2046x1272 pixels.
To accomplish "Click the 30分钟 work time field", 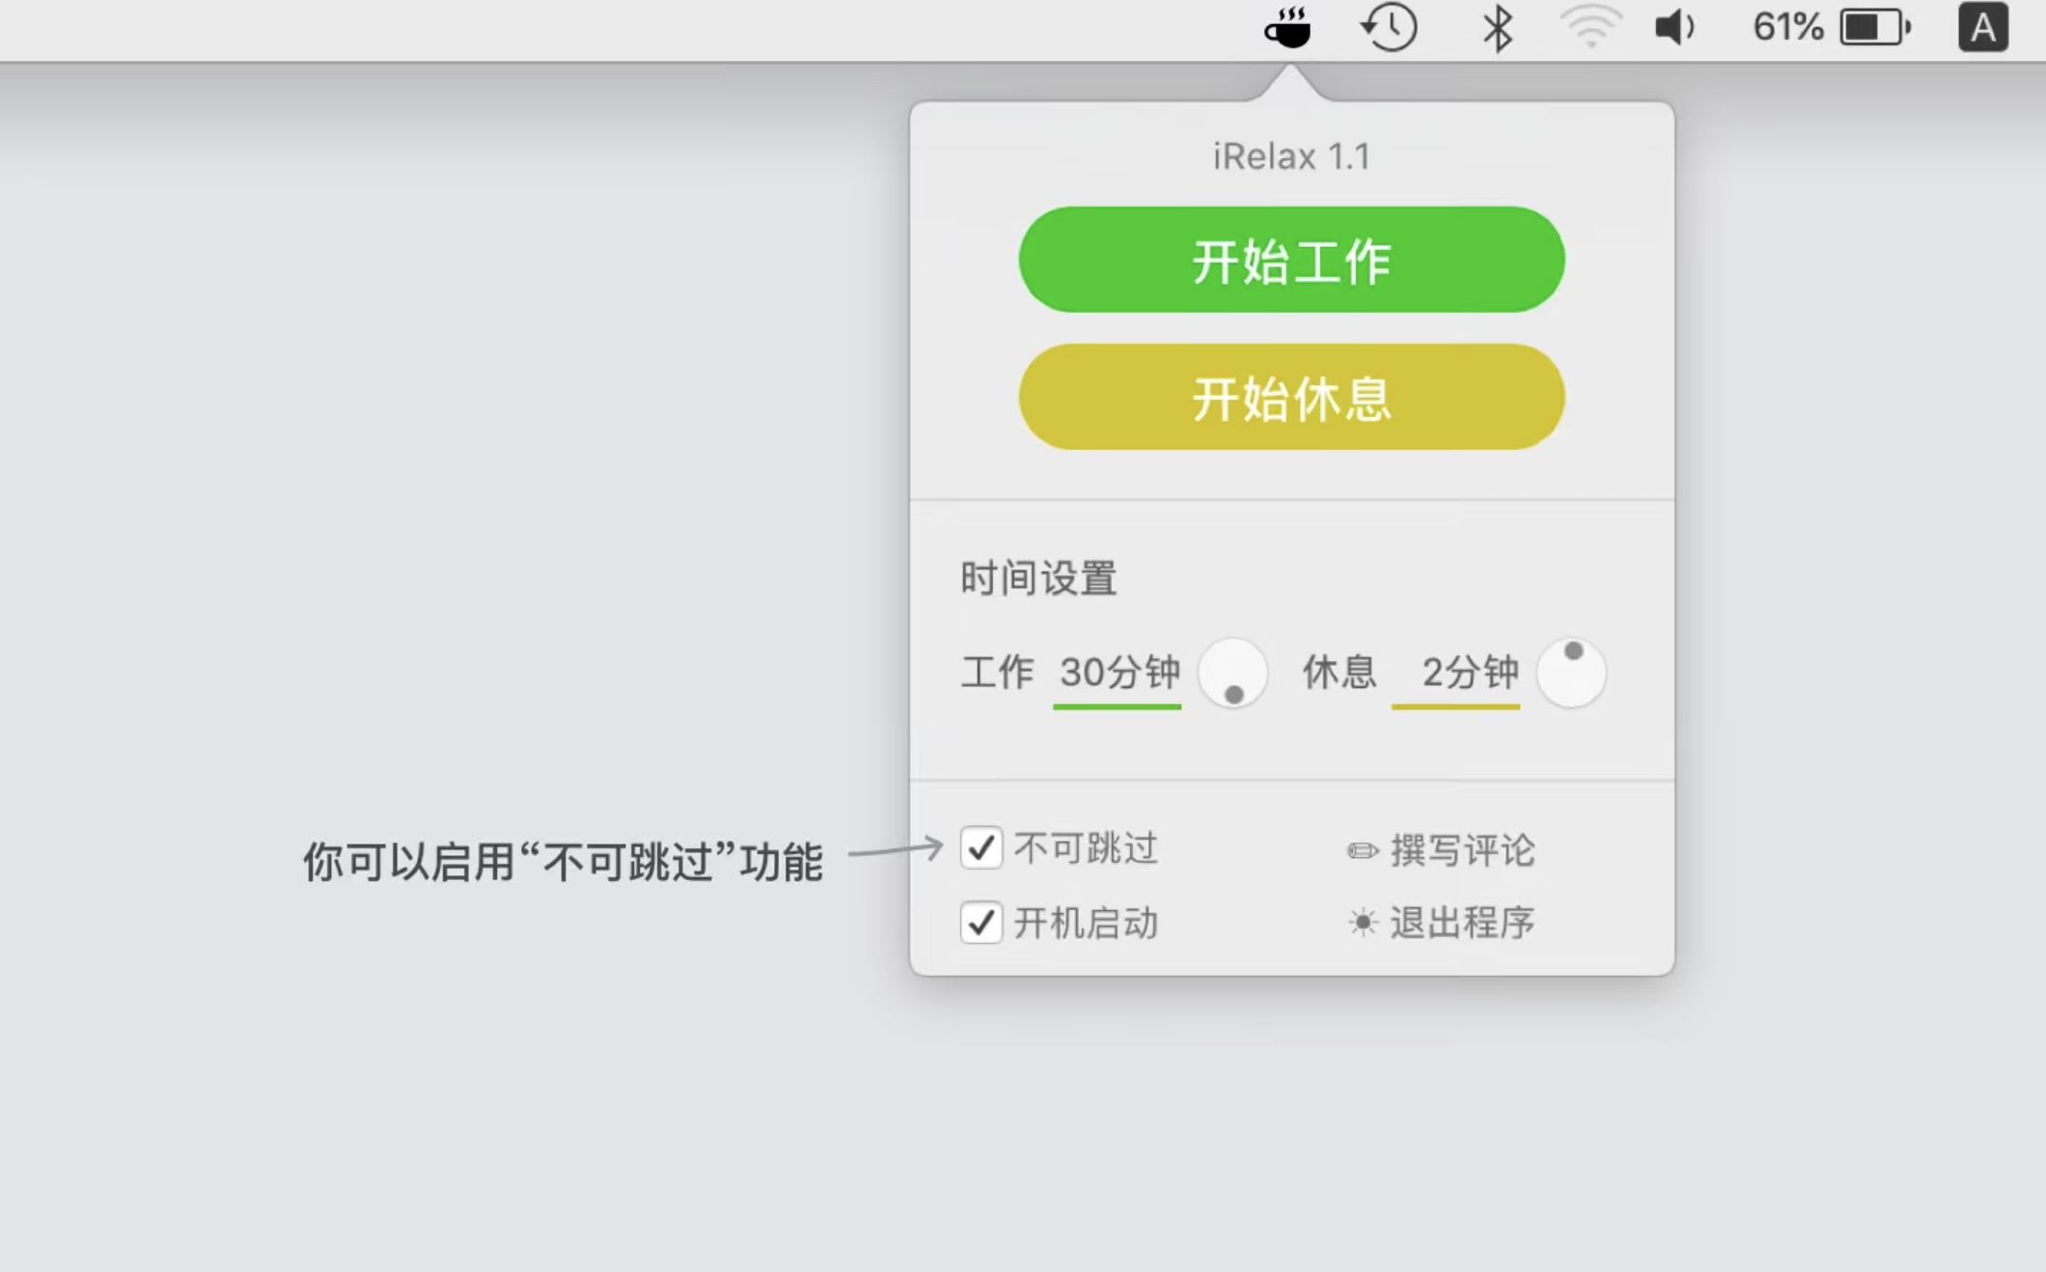I will (1118, 675).
